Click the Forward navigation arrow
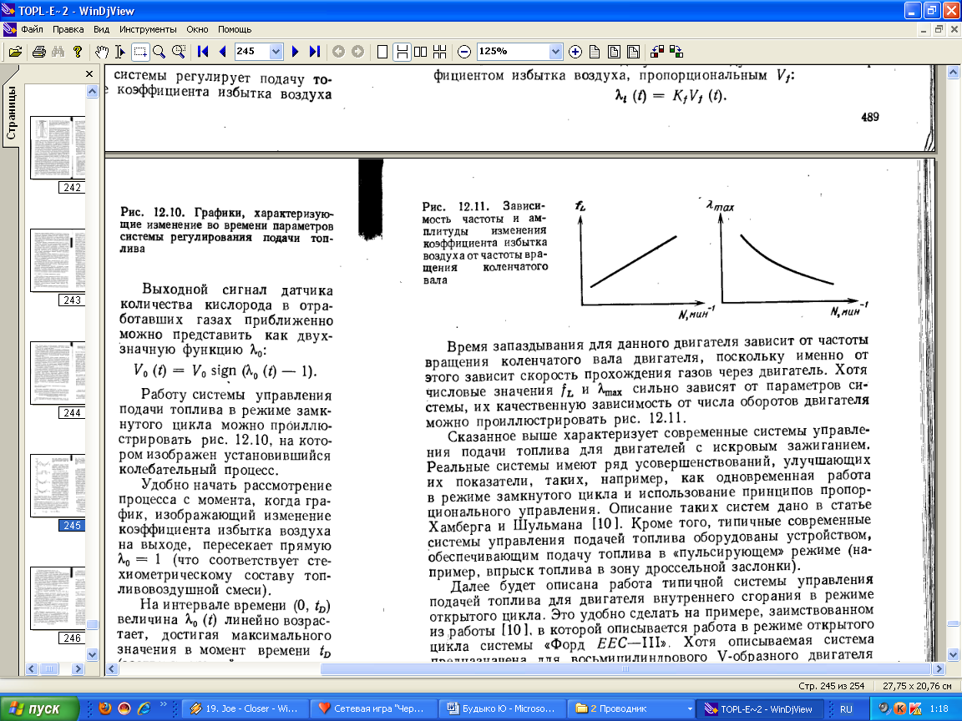The height and width of the screenshot is (721, 962). pos(357,52)
